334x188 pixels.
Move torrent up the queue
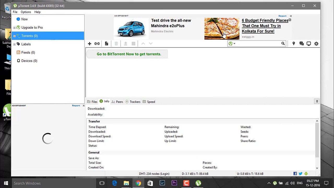click(143, 44)
